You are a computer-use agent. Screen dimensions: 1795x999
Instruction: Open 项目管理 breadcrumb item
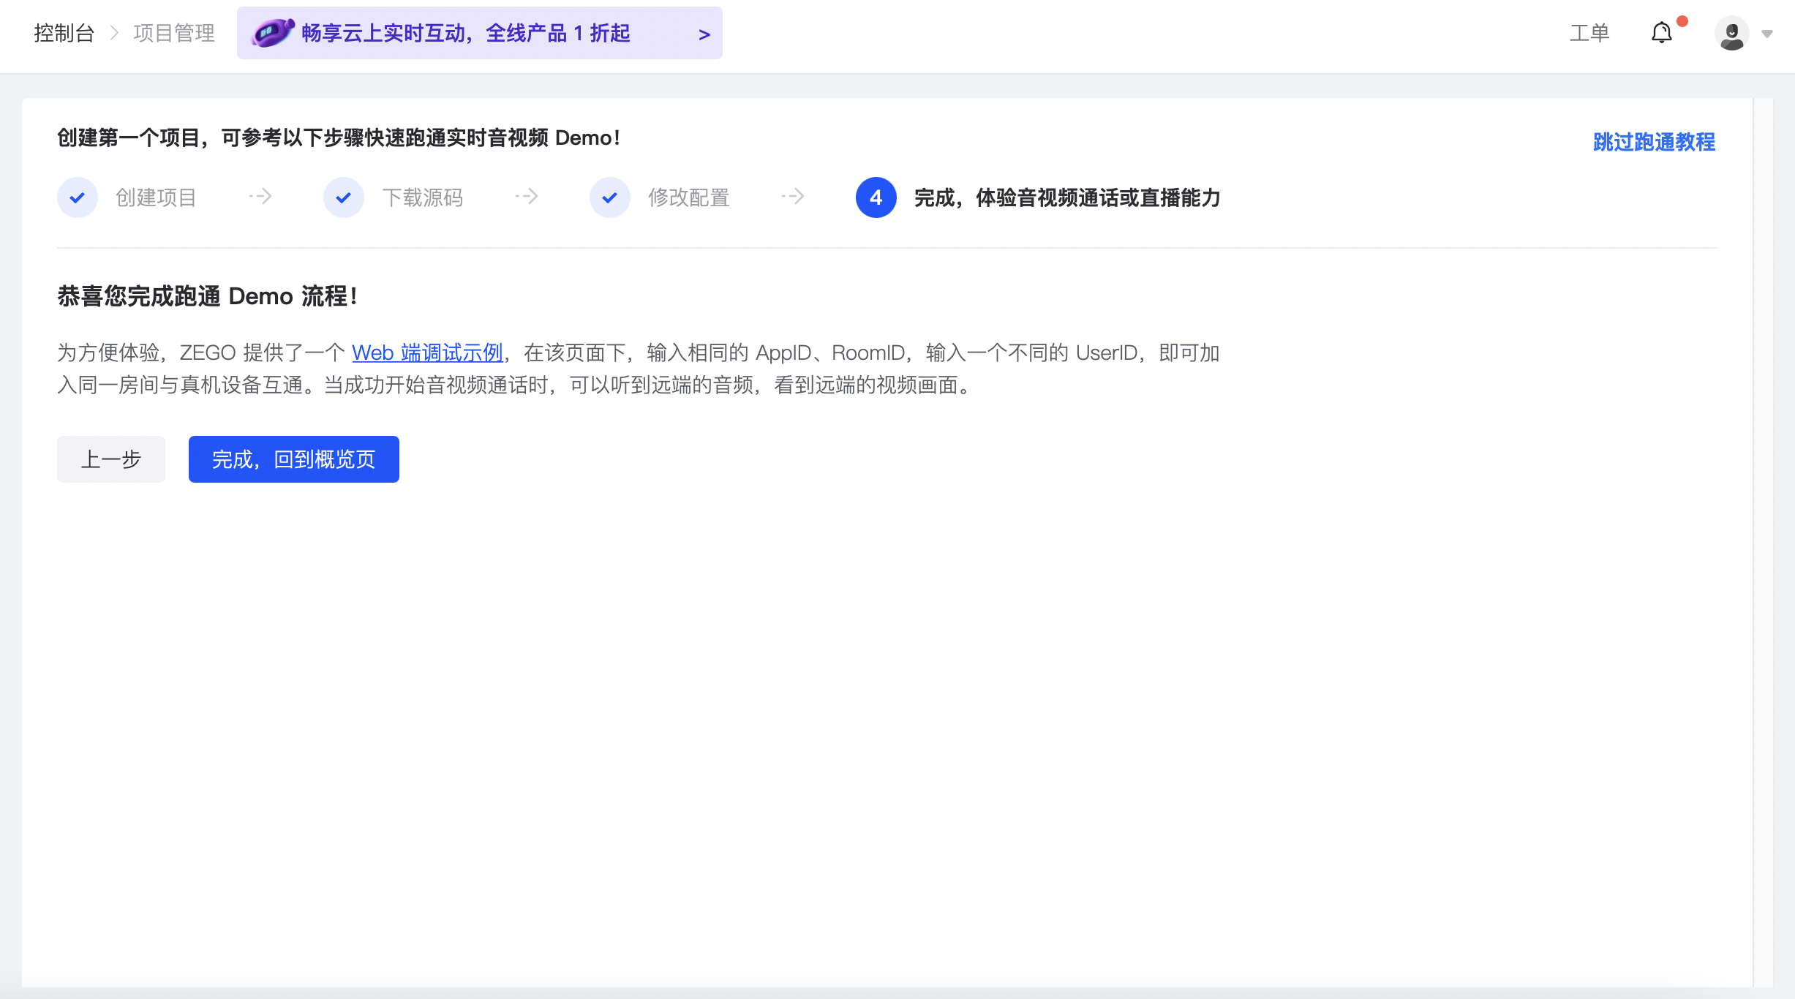[174, 33]
